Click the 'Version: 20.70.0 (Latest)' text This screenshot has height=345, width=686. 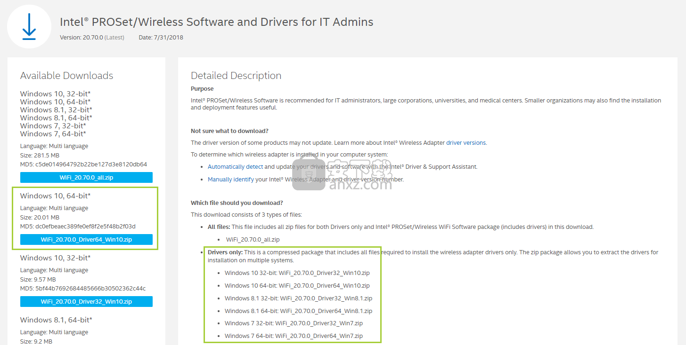[x=92, y=38]
